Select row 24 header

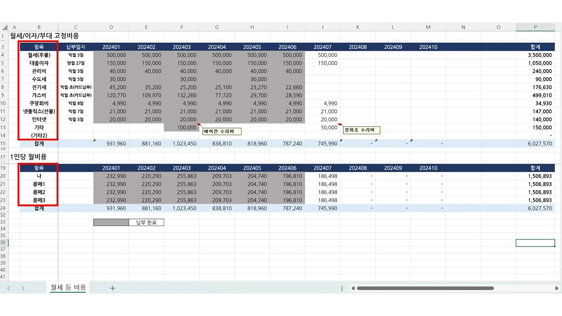click(x=4, y=208)
